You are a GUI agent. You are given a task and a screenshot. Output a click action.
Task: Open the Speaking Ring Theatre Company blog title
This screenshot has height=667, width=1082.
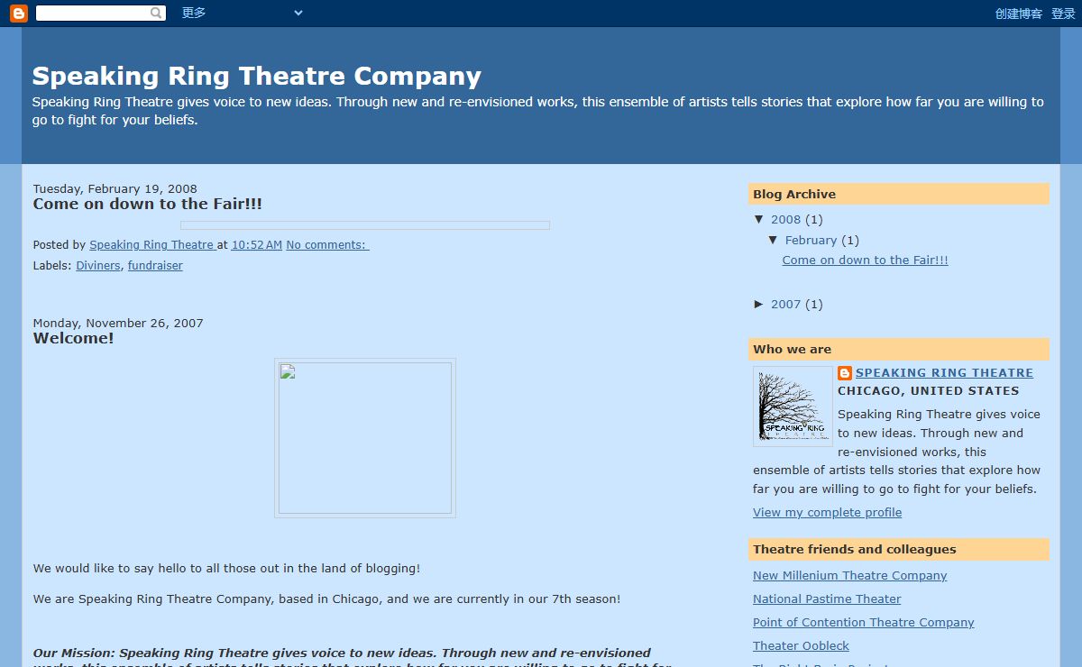(257, 76)
